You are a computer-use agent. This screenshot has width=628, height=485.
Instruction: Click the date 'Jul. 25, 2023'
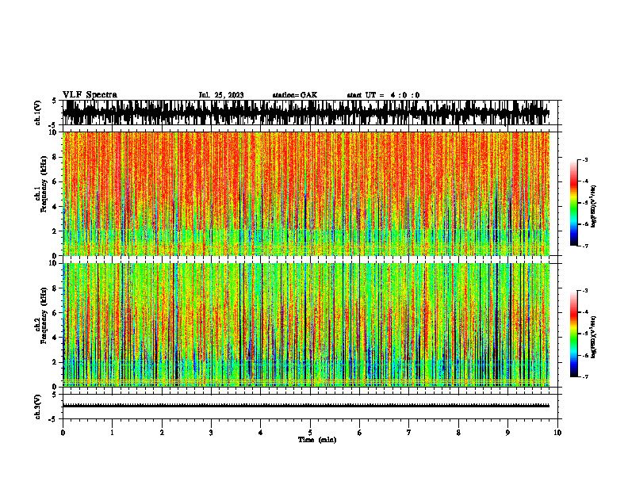click(x=221, y=95)
